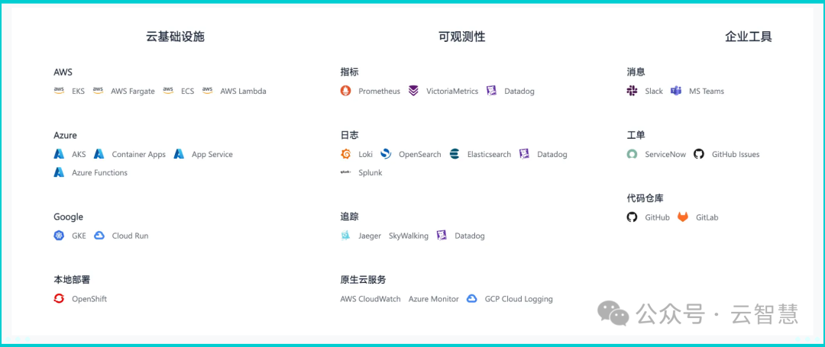Viewport: 825px width, 347px height.
Task: Click the Azure icon beside AKS
Action: click(x=59, y=154)
